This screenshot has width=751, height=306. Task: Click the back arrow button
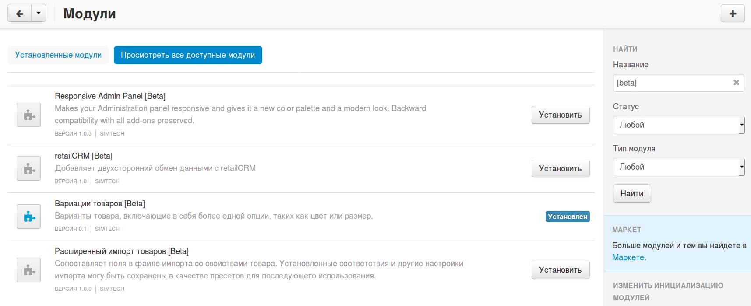tap(19, 14)
